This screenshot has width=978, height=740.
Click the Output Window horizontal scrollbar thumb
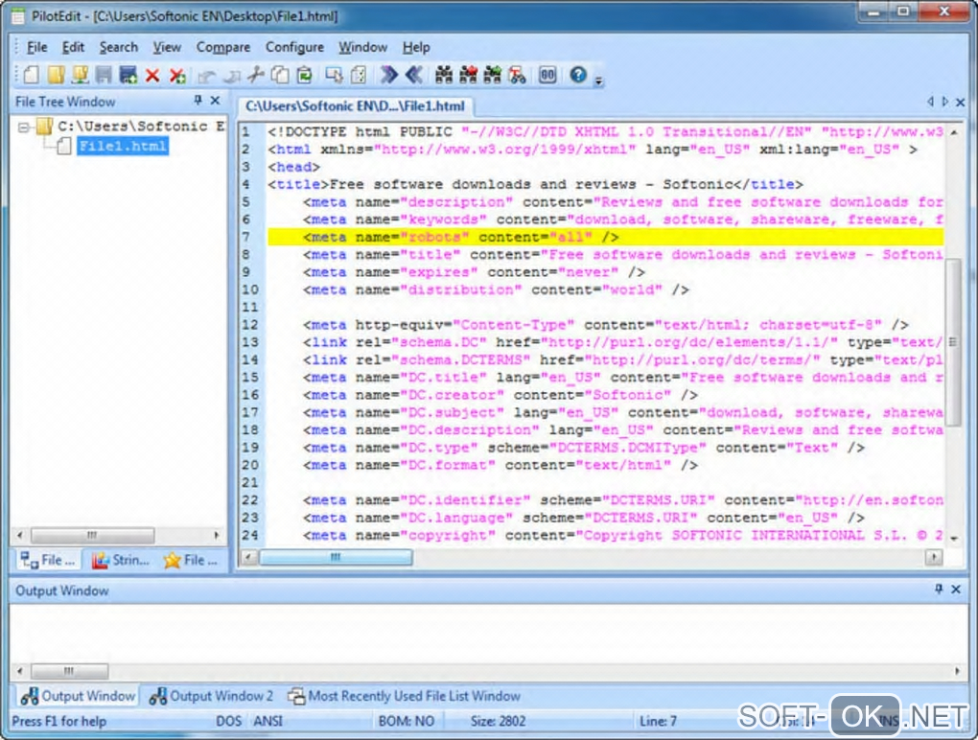tap(69, 671)
